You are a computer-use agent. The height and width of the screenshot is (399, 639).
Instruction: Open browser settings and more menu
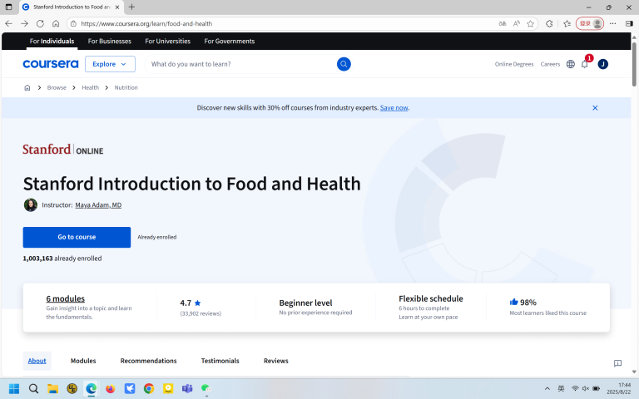(x=613, y=23)
